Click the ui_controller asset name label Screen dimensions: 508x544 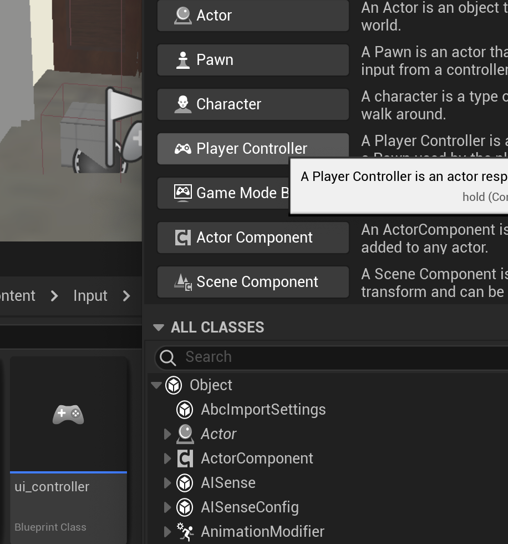(52, 487)
